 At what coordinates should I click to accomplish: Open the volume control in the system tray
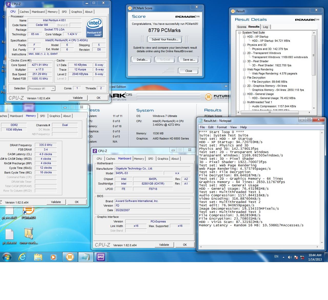pos(290,257)
